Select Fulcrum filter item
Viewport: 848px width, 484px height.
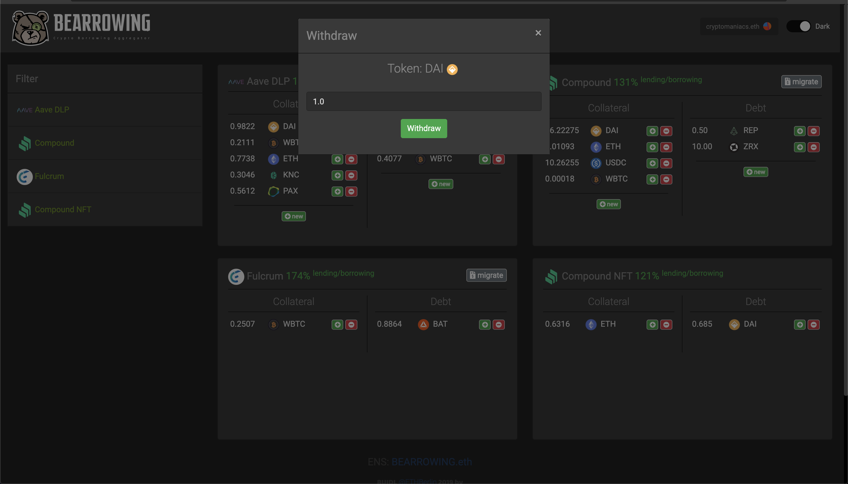click(49, 176)
